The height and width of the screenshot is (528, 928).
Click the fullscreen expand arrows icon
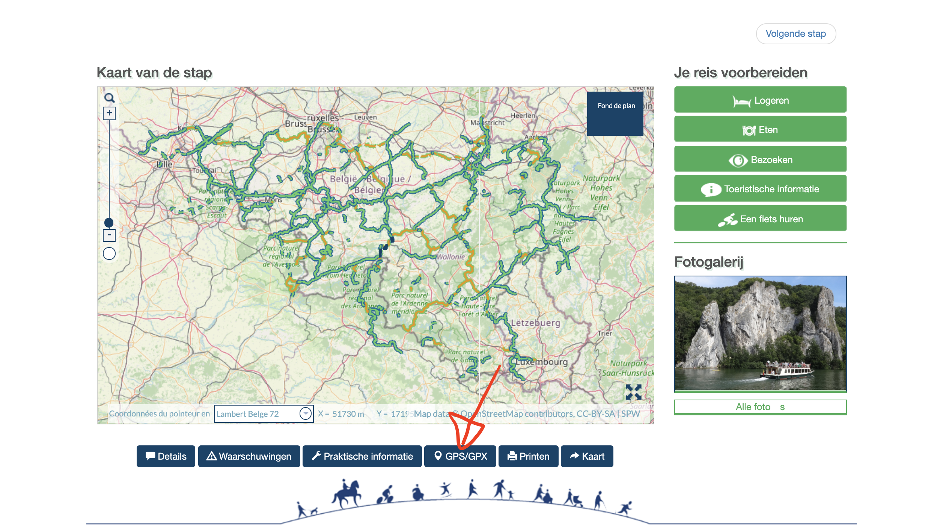pyautogui.click(x=633, y=392)
